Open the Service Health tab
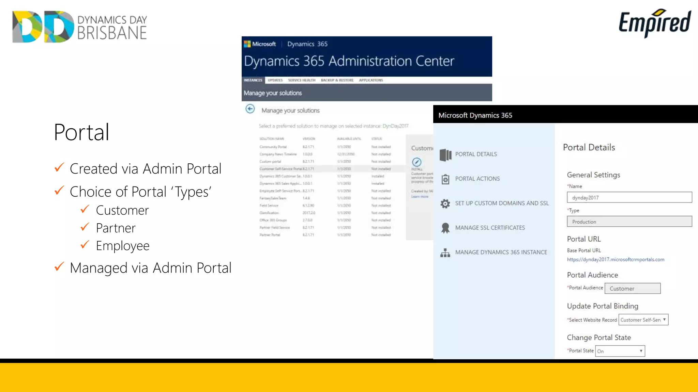698x392 pixels. point(302,80)
